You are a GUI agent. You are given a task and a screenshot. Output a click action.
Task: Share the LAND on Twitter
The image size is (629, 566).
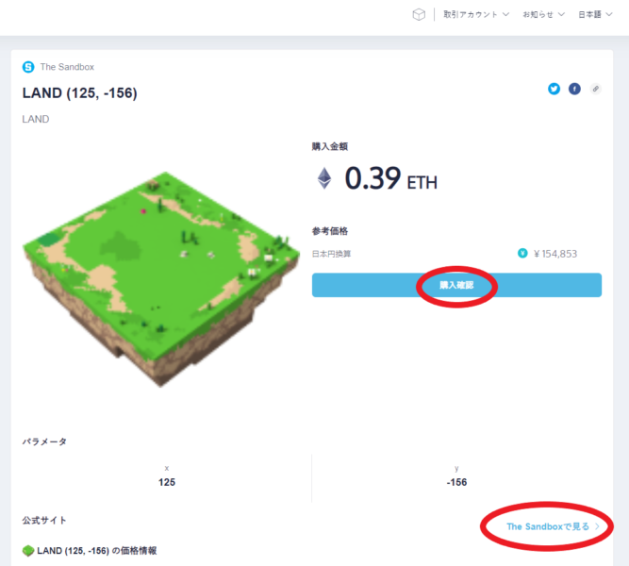(x=554, y=89)
